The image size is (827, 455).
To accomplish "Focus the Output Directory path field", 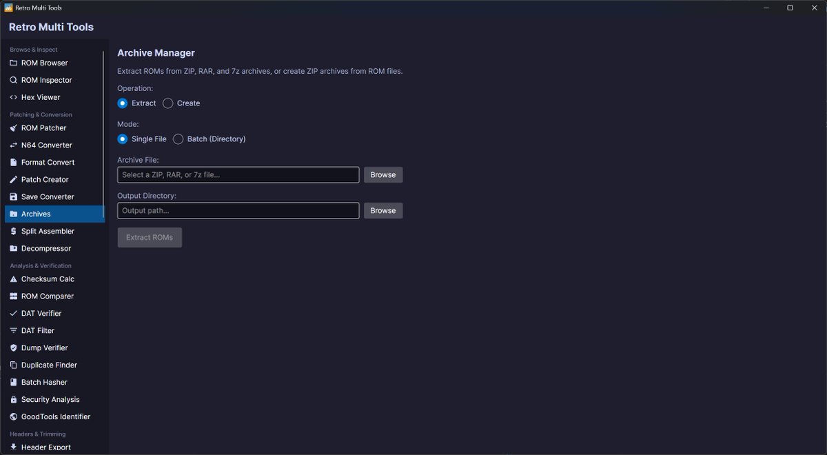I will (238, 210).
